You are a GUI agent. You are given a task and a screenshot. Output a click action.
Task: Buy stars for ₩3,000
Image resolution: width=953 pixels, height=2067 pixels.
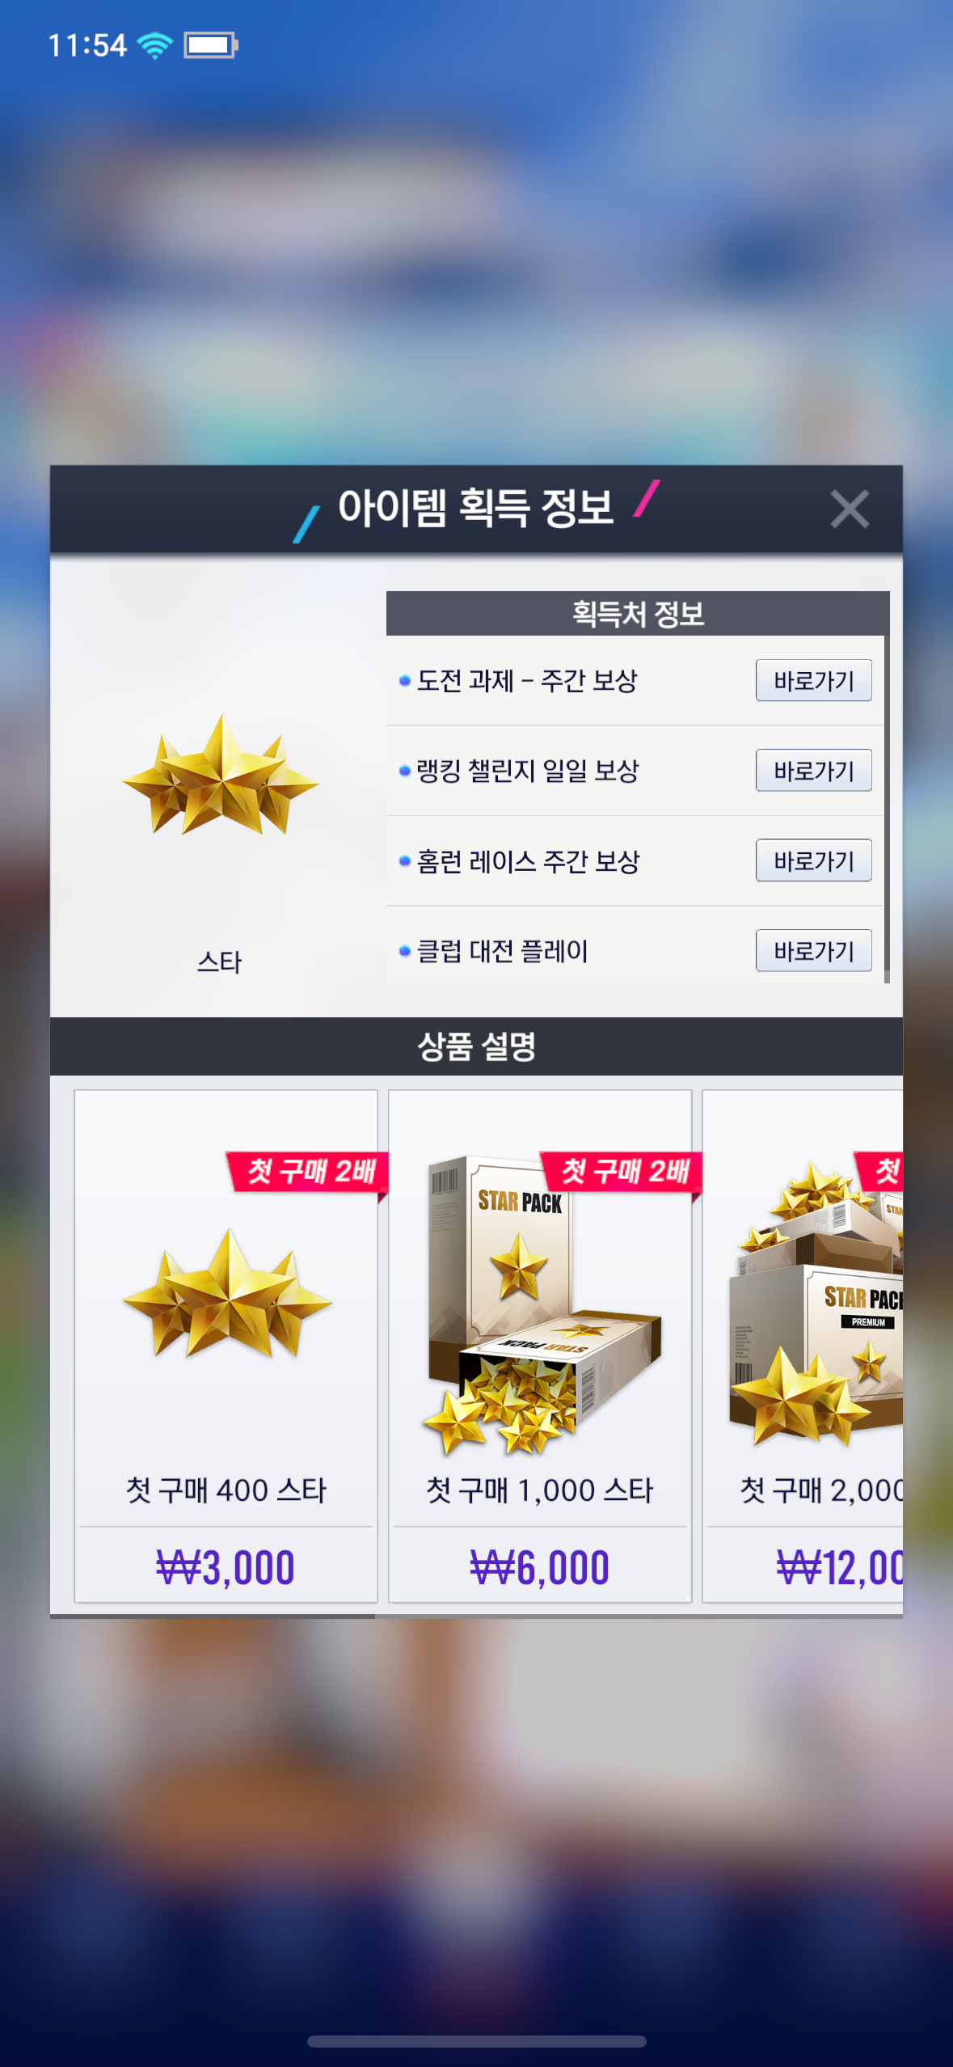226,1567
